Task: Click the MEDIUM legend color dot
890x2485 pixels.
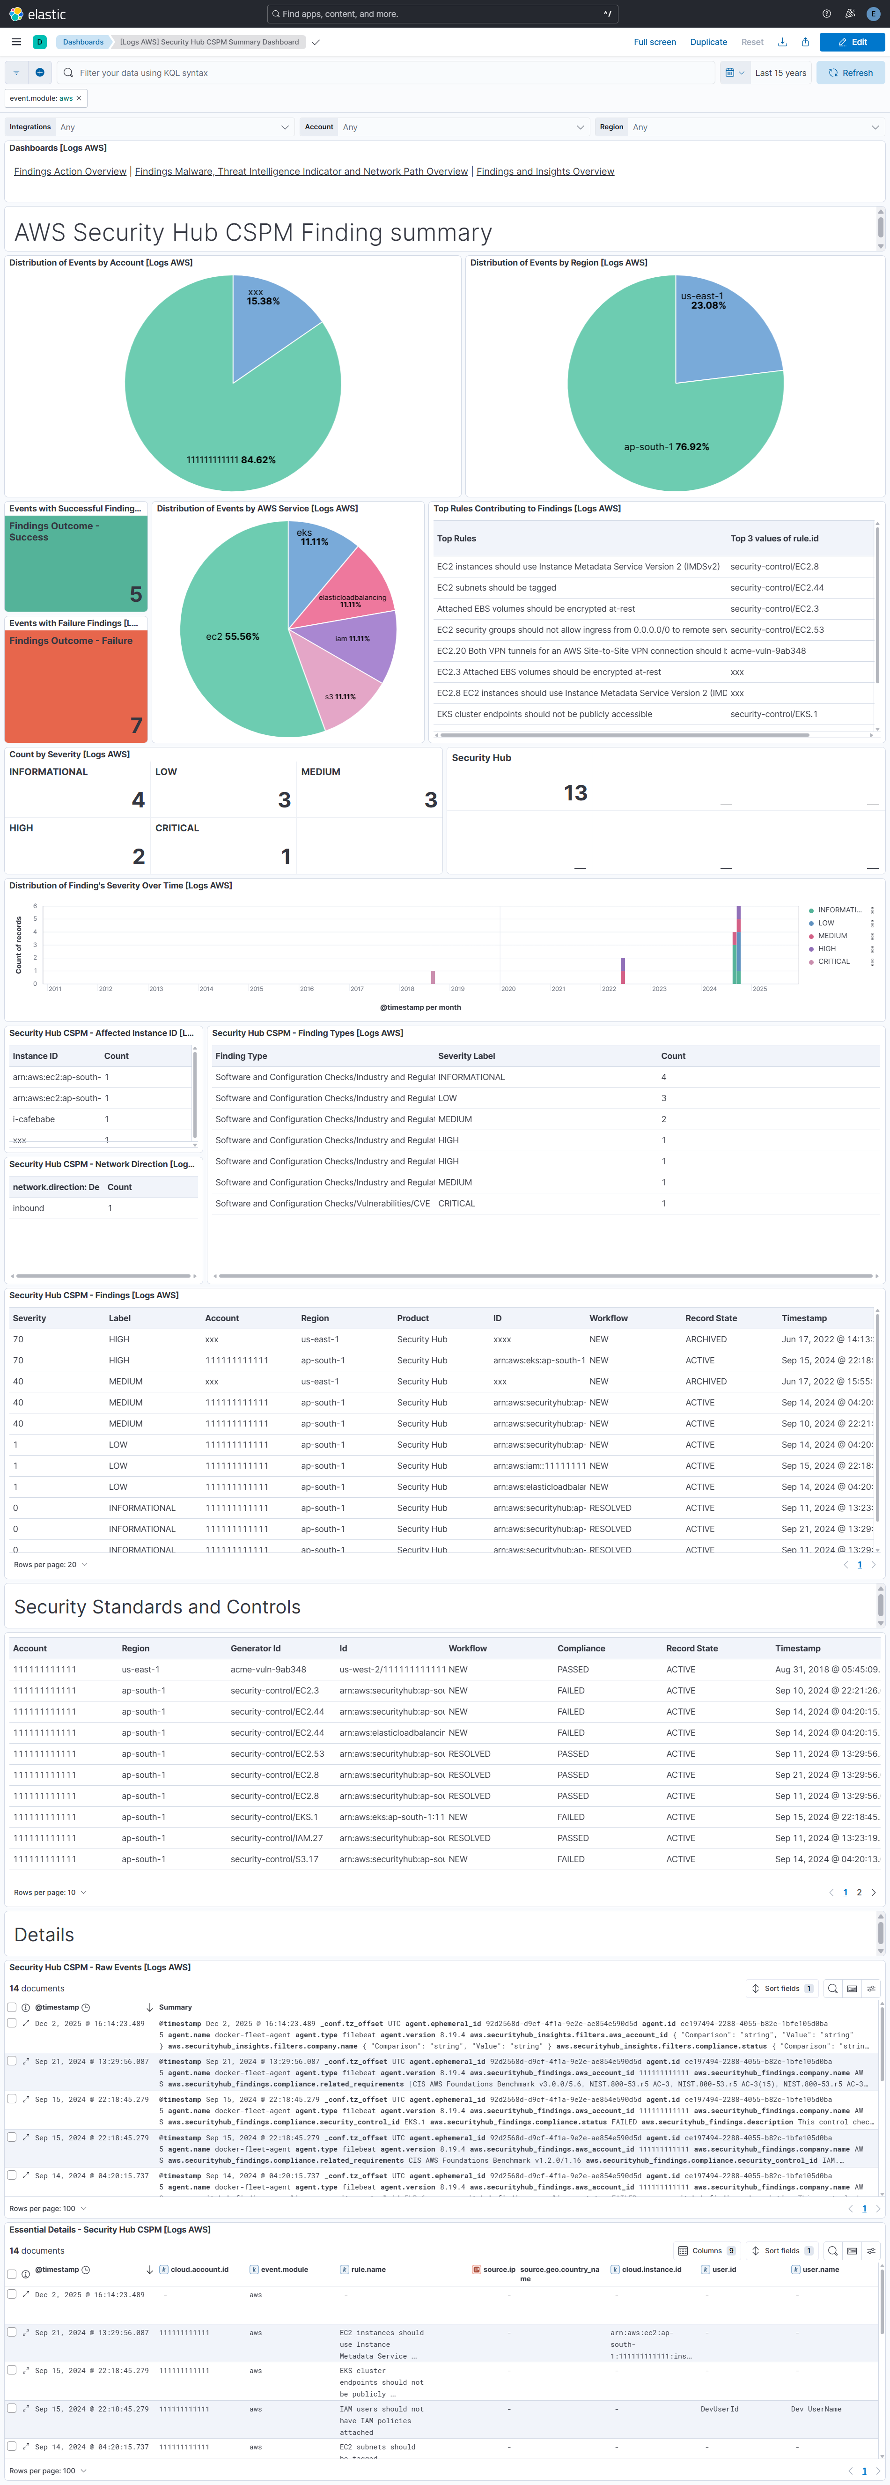Action: pyautogui.click(x=811, y=935)
